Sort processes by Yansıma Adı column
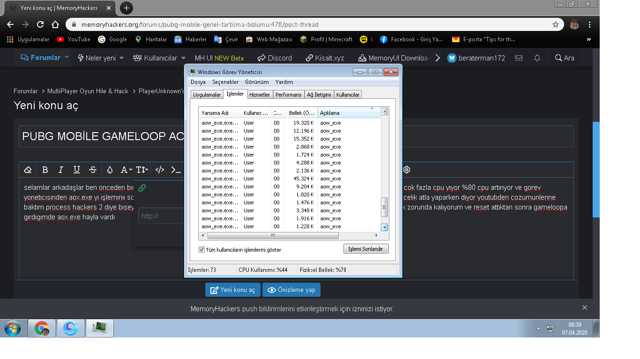This screenshot has height=359, width=640. 219,113
